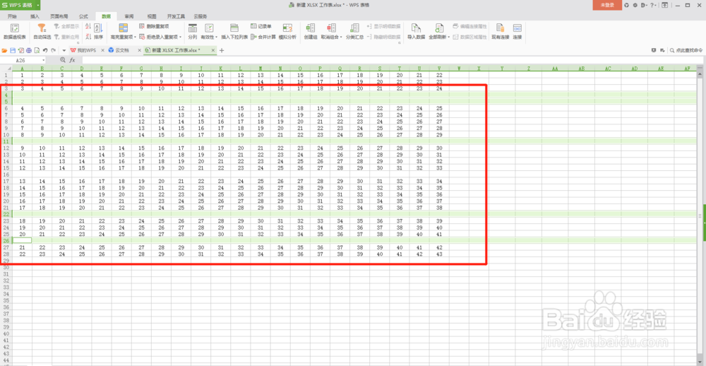This screenshot has width=706, height=366.
Task: Switch to the 审阅 ribbon tab
Action: click(129, 16)
